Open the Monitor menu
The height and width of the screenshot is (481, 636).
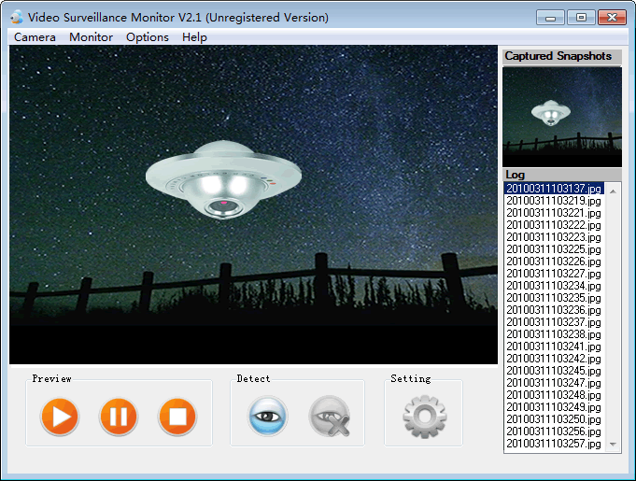coord(91,37)
